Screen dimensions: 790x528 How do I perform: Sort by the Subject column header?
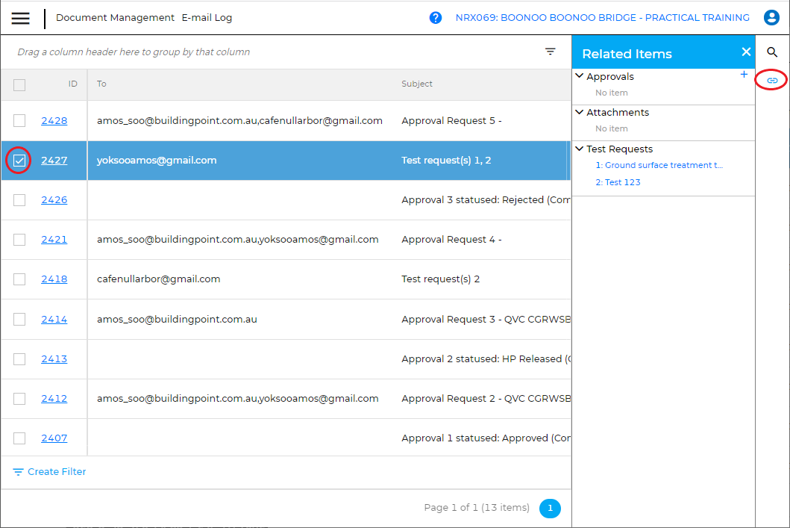(417, 84)
